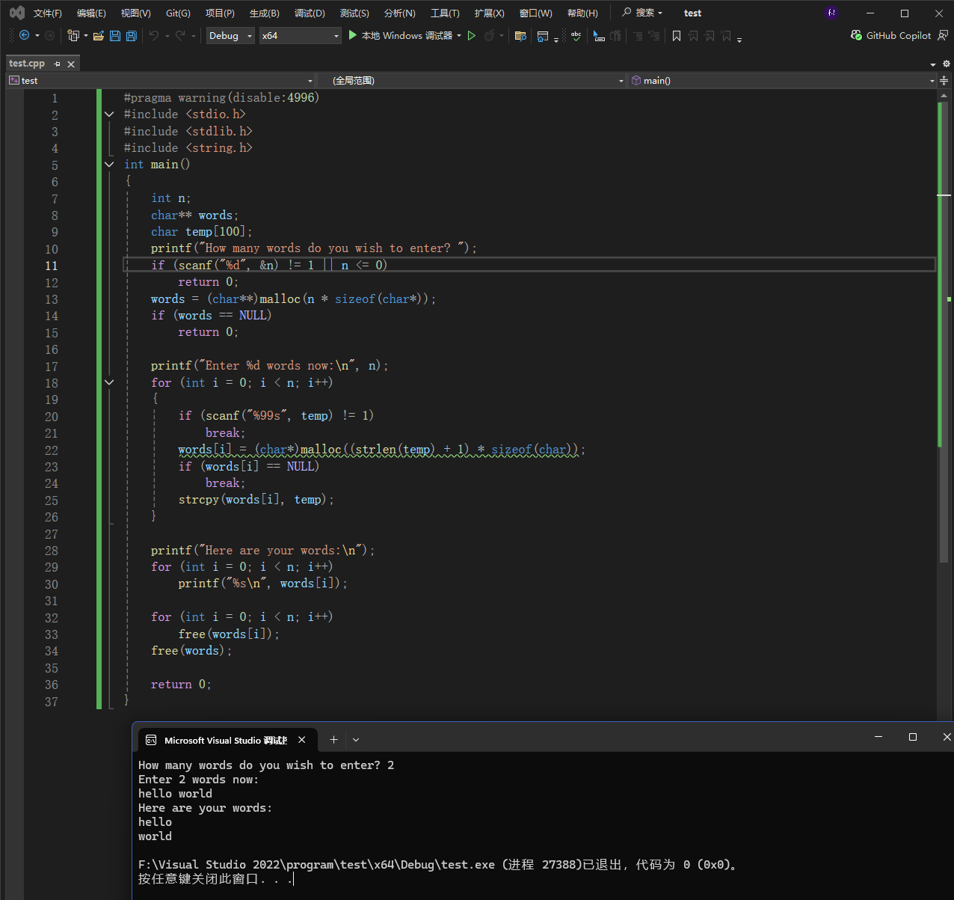
Task: Navigate backward with the blue back arrow
Action: click(24, 35)
